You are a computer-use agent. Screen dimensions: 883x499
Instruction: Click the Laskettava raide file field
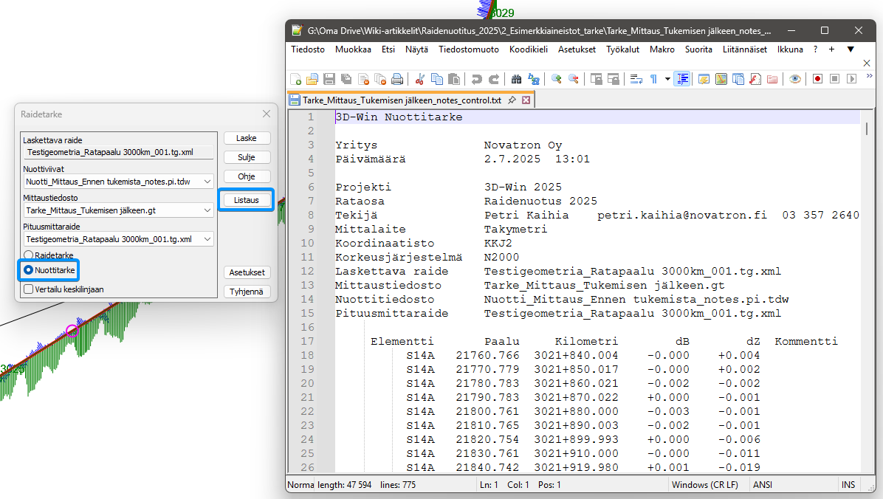tap(118, 153)
